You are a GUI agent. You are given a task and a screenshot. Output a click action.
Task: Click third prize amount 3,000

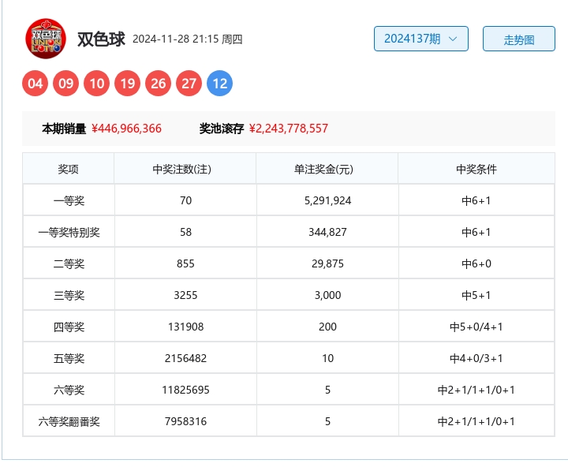(x=328, y=295)
